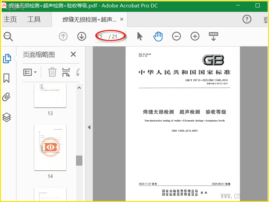Click the Acrobat app icon in title bar

[4, 5]
